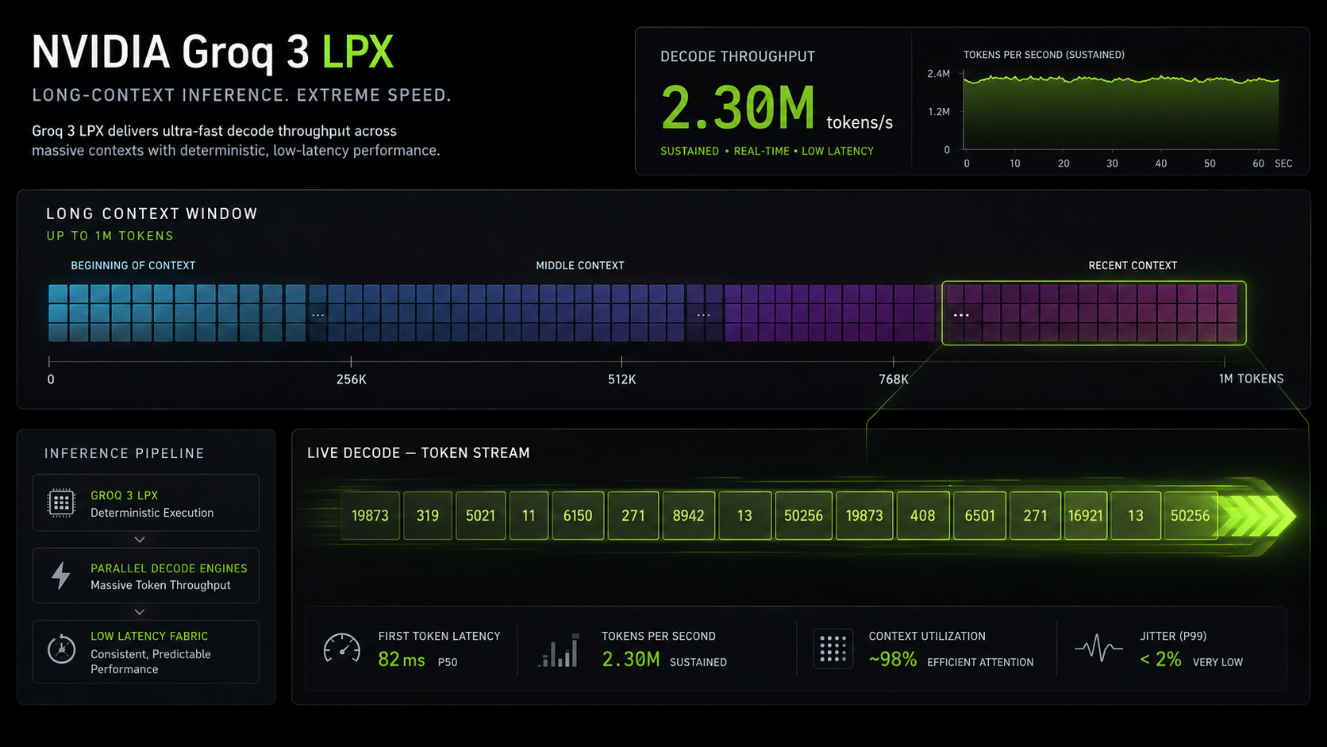Click ellipsis inside Recent Context box

(961, 315)
